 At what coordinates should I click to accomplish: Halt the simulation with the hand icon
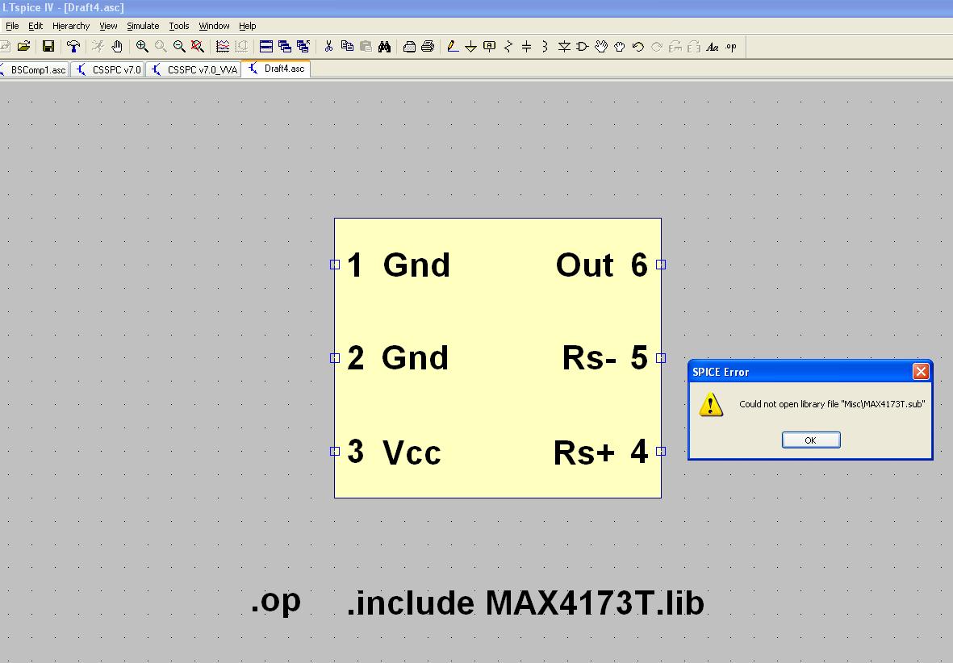117,46
